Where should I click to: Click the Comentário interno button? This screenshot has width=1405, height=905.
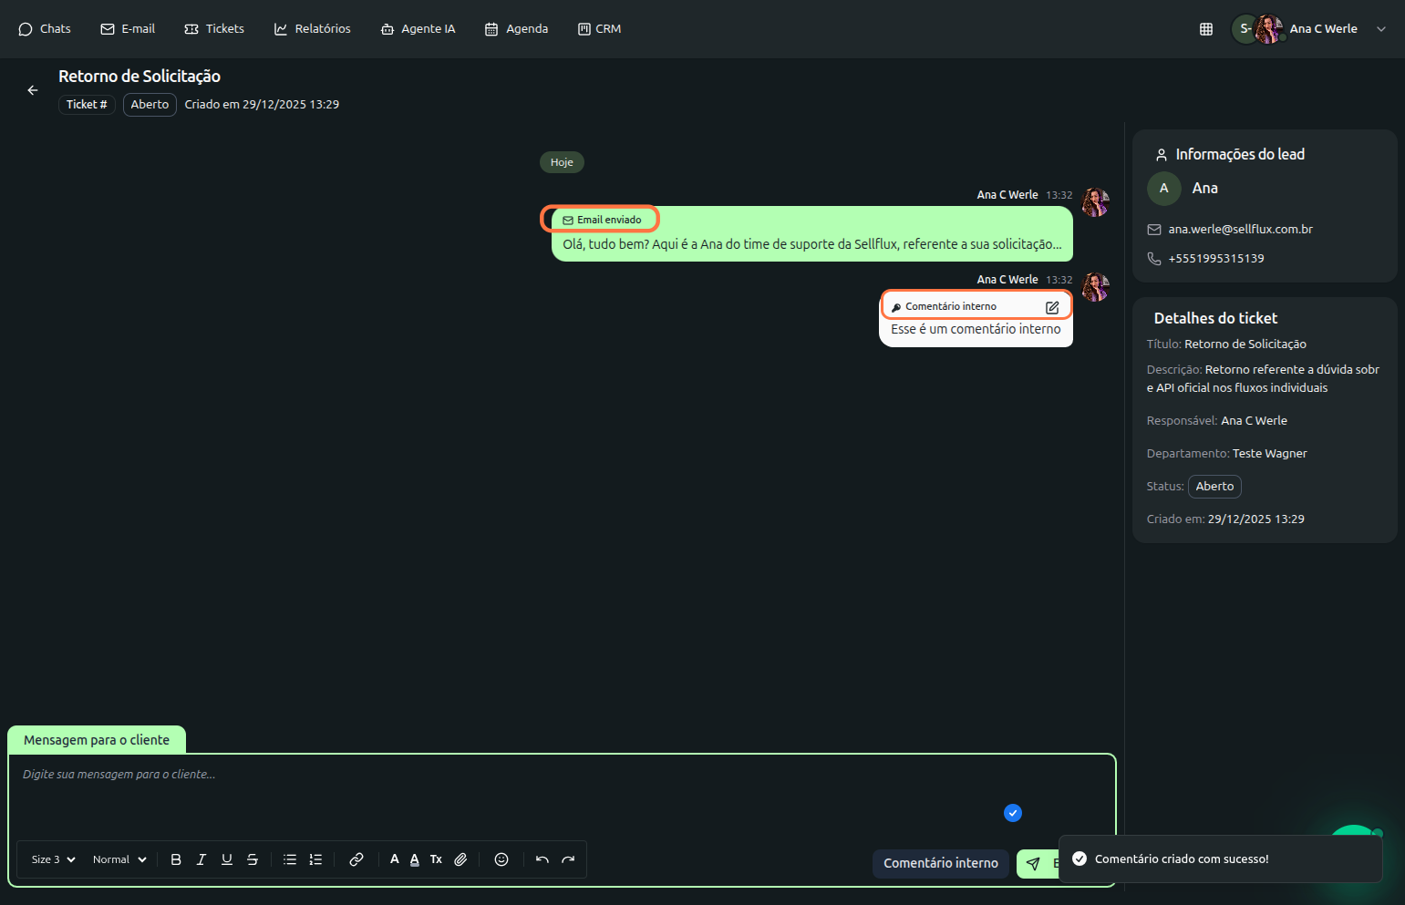(940, 863)
